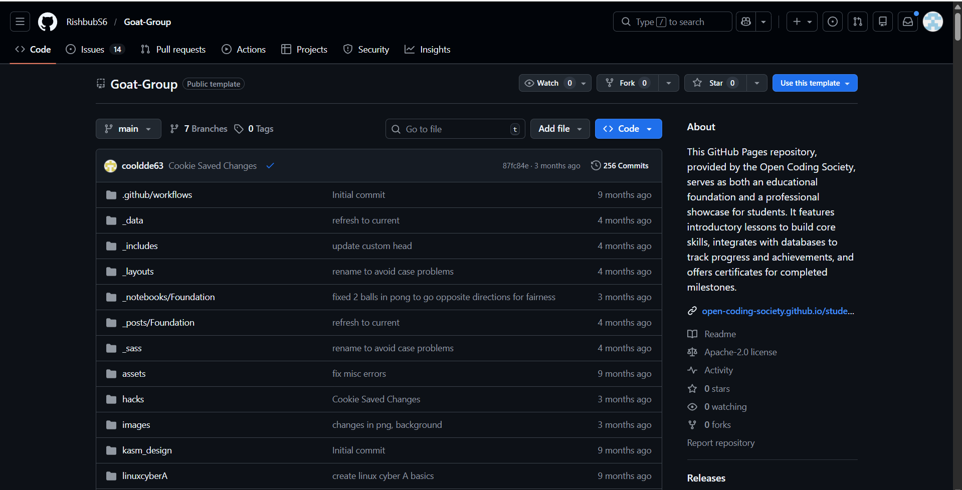Screen dimensions: 962x490
Task: Open the repositories icon in header
Action: 883,22
